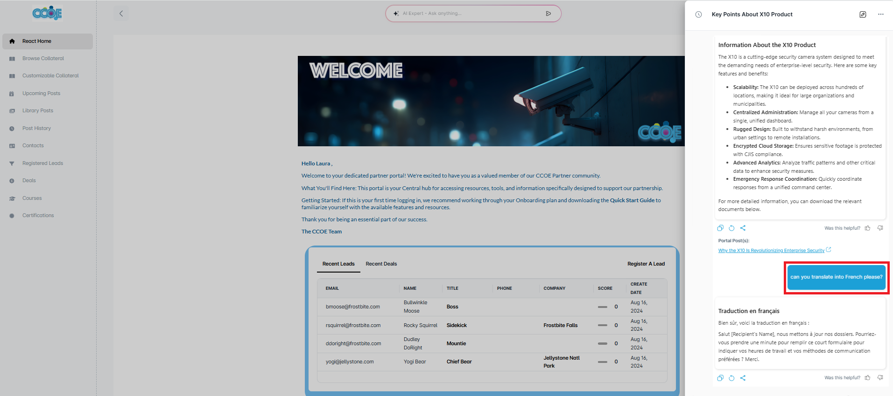Copy the French translation response
The image size is (893, 396).
coord(720,378)
